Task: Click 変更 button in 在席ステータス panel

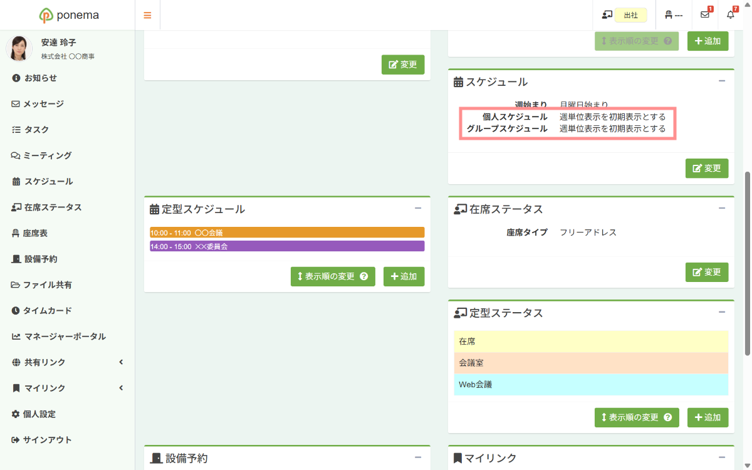Action: pos(707,273)
